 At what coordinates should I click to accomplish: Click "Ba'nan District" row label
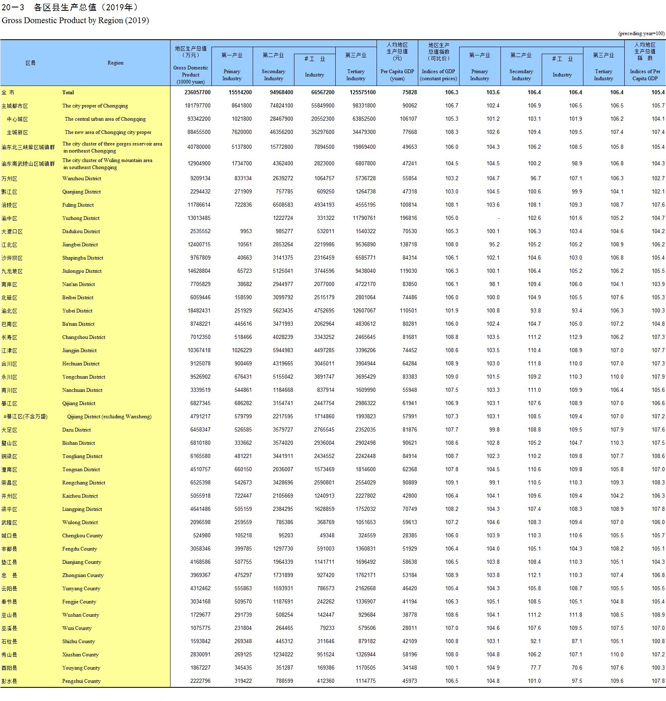pyautogui.click(x=78, y=324)
